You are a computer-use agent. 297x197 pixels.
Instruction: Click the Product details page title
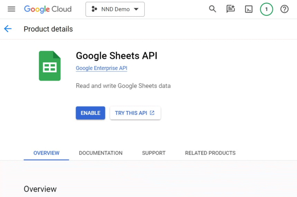48,29
